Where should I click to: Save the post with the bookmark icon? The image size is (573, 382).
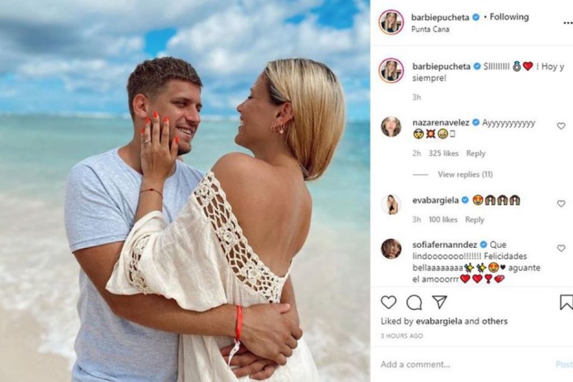coord(566,303)
